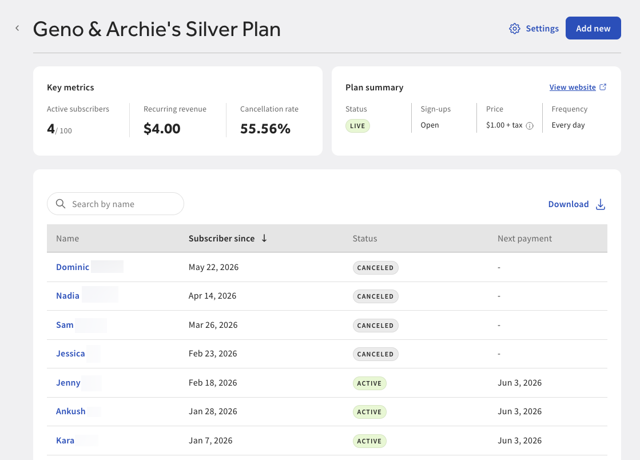Open subscriber Jessica's profile

[x=70, y=354]
